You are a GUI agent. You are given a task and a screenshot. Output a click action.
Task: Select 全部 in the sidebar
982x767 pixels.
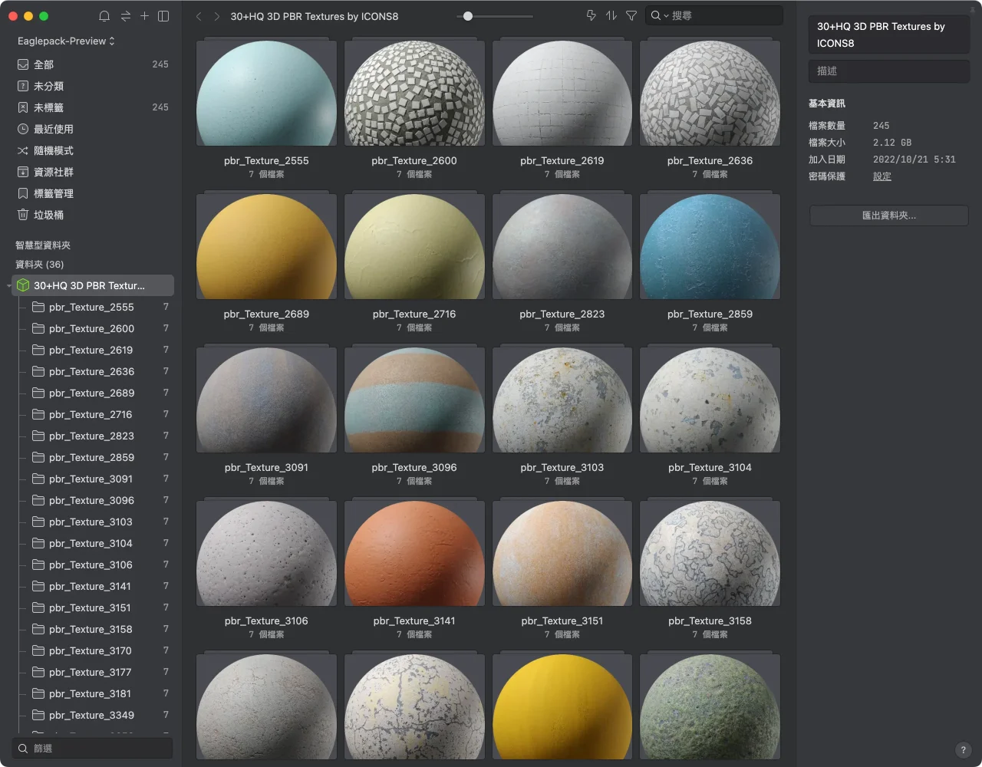[x=93, y=64]
